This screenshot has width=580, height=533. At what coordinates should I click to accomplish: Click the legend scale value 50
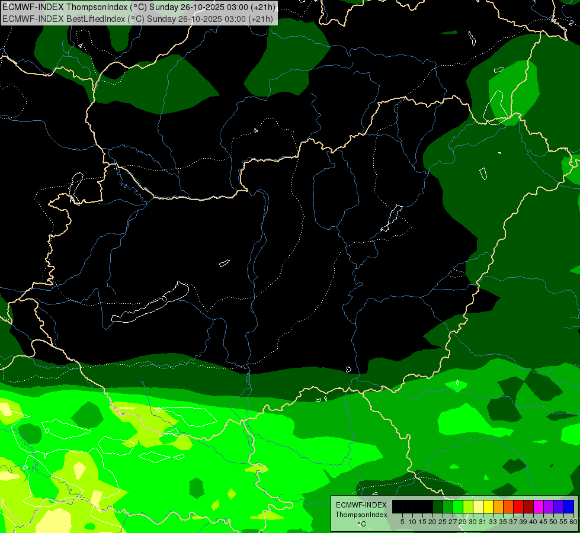(553, 522)
